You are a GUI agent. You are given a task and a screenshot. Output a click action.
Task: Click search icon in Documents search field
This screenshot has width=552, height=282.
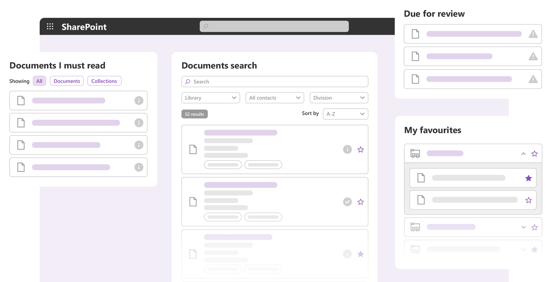click(188, 82)
